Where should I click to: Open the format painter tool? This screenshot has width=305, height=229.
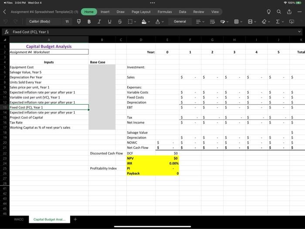[x=78, y=21]
